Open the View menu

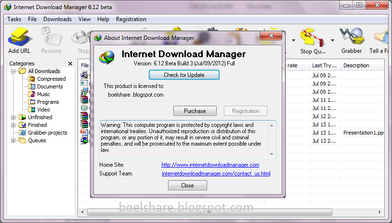[x=84, y=19]
